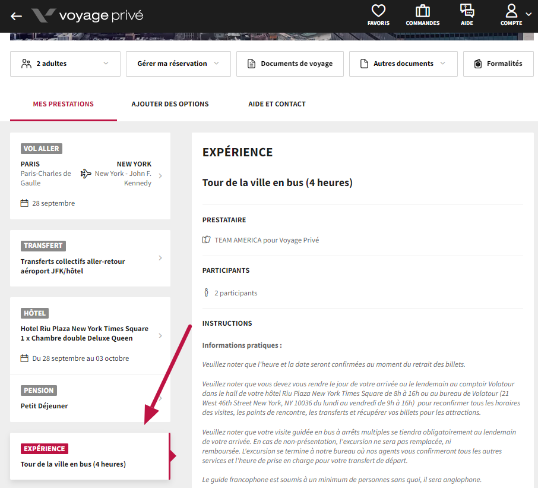The image size is (538, 488).
Task: Click the 2 participants text
Action: pyautogui.click(x=236, y=293)
